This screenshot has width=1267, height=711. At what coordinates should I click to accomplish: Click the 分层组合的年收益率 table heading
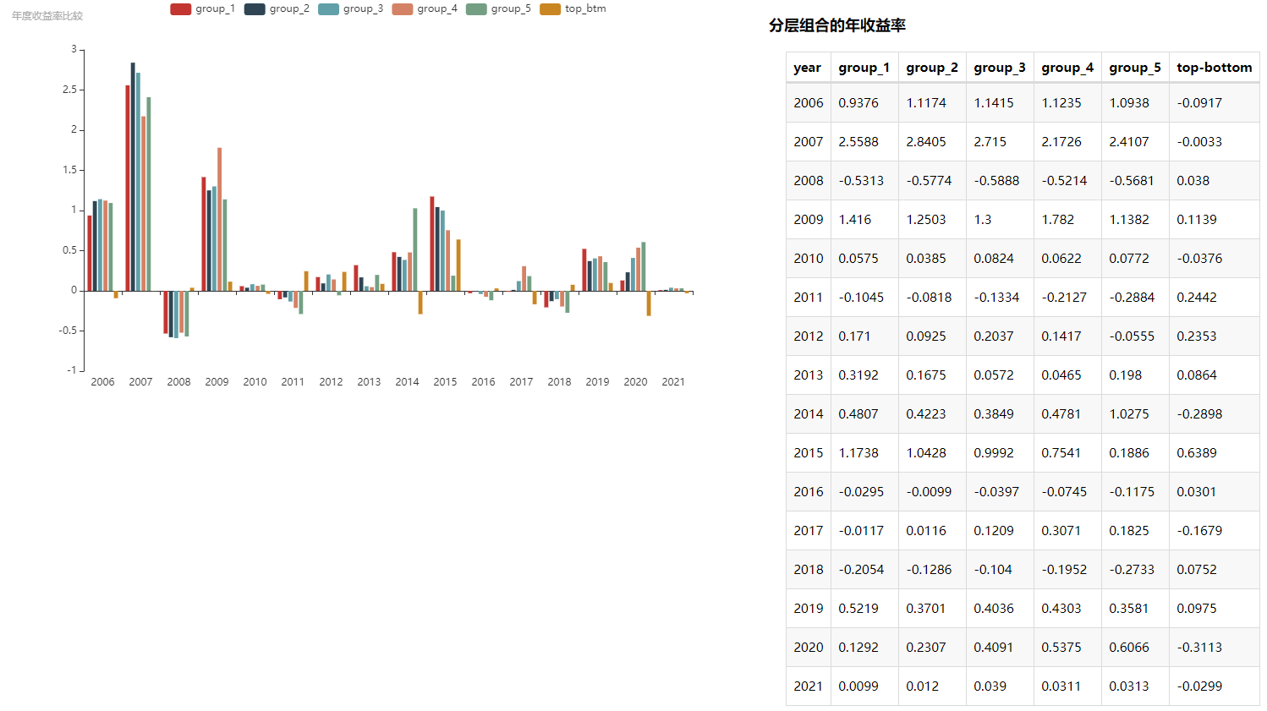point(837,25)
